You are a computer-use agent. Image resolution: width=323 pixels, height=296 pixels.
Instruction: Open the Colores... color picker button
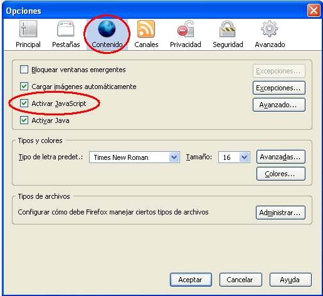click(x=281, y=174)
